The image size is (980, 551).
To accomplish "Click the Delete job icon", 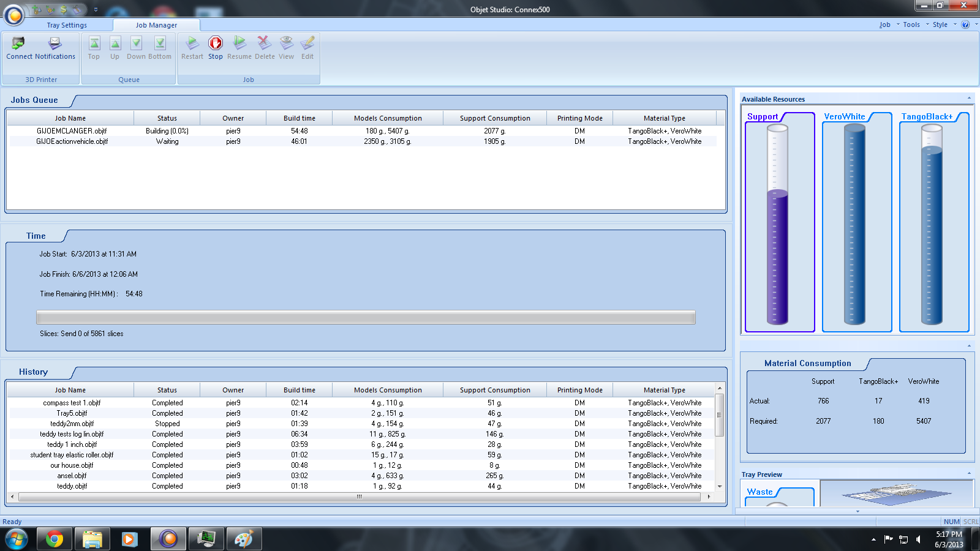I will click(265, 48).
